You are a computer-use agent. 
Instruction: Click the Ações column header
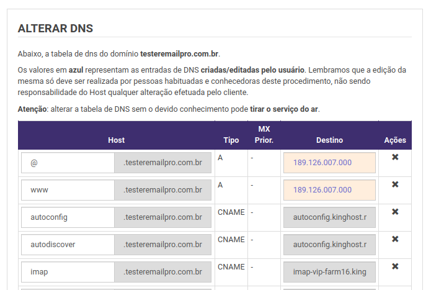coord(395,140)
